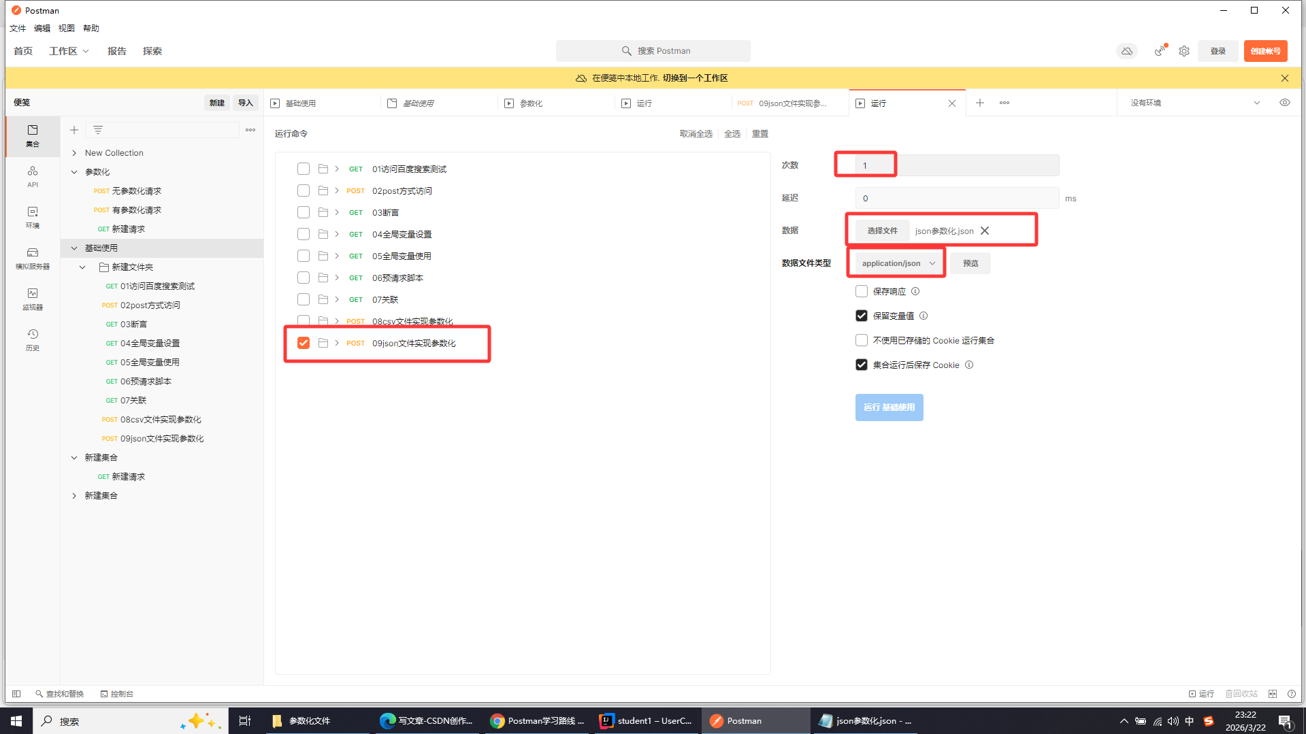This screenshot has height=734, width=1306.
Task: Open the 编辑 menu
Action: [42, 29]
